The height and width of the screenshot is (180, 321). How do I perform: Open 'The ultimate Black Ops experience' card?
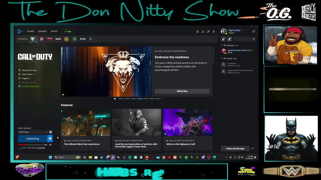pyautogui.click(x=86, y=129)
